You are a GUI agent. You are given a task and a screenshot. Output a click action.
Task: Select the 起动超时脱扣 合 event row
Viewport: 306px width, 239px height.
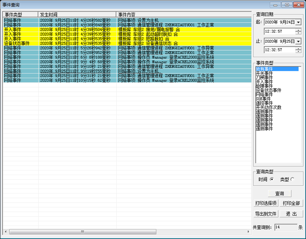click(x=127, y=34)
